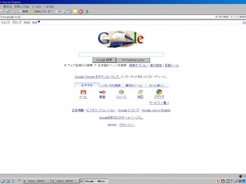Expand the more dropdown at page top
Image resolution: width=246 pixels, height=184 pixels.
point(36,22)
